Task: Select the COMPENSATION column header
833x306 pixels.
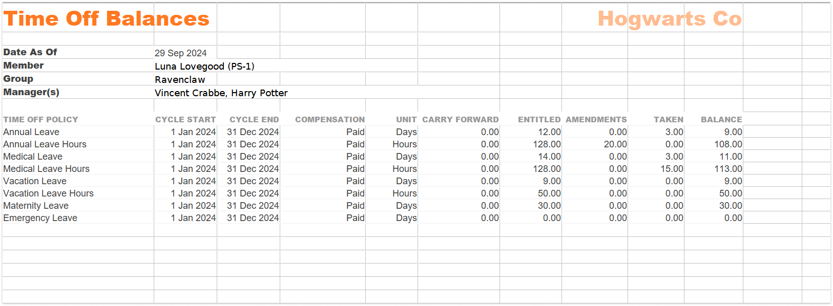Action: (x=330, y=119)
